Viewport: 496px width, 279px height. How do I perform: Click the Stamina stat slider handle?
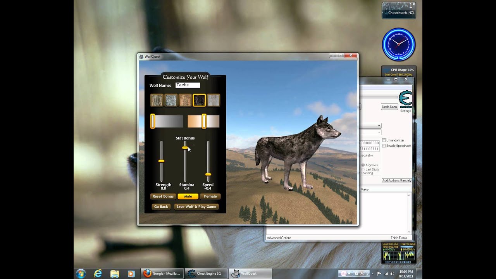click(x=185, y=148)
